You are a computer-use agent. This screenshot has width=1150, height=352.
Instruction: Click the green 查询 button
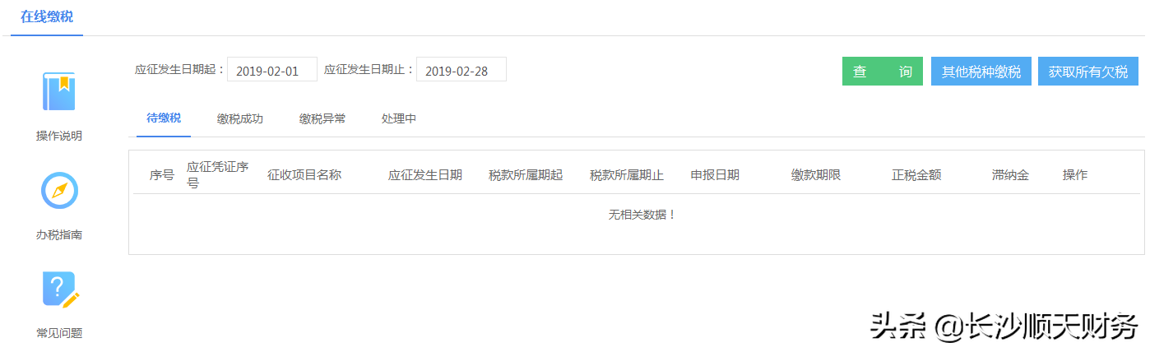[x=883, y=72]
